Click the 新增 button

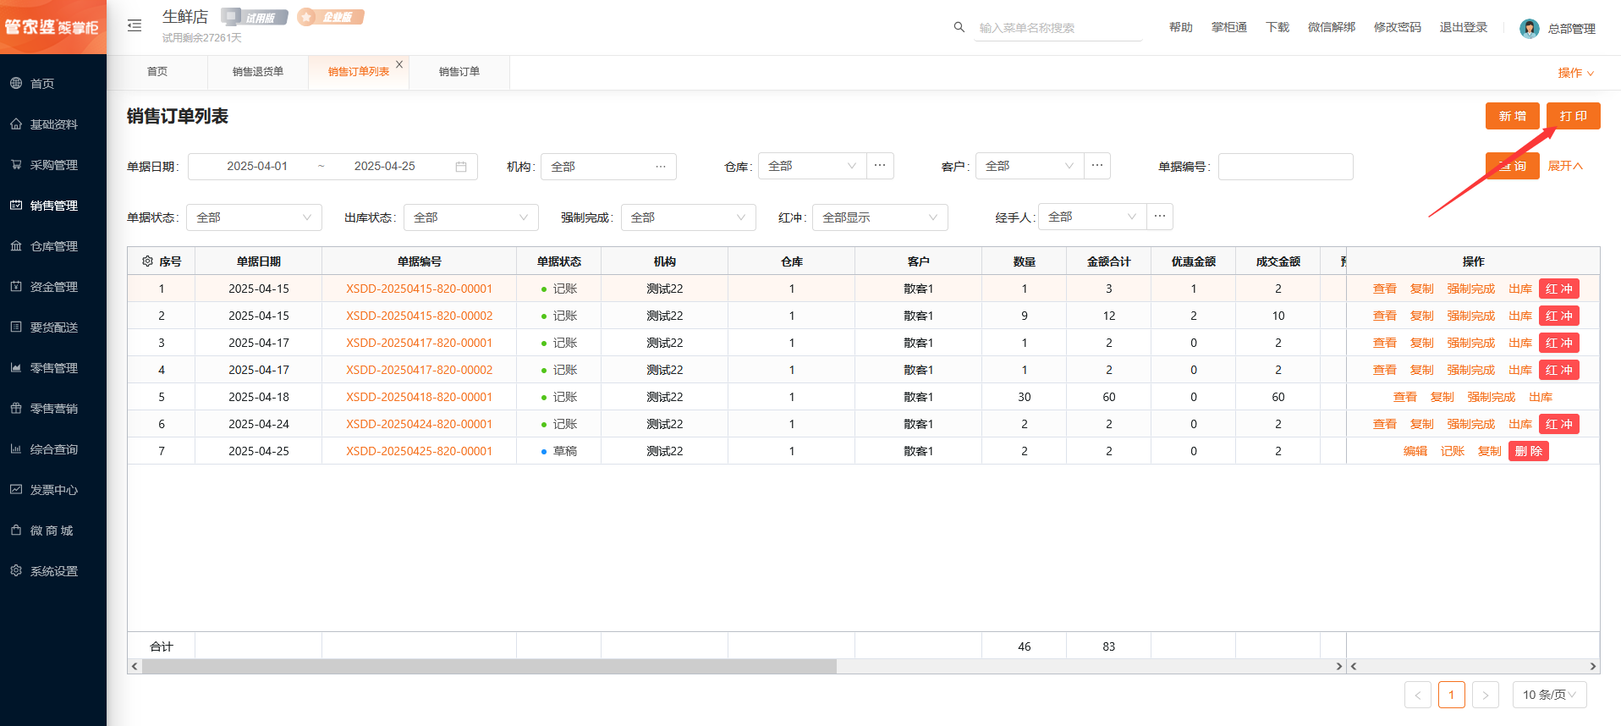pyautogui.click(x=1512, y=116)
